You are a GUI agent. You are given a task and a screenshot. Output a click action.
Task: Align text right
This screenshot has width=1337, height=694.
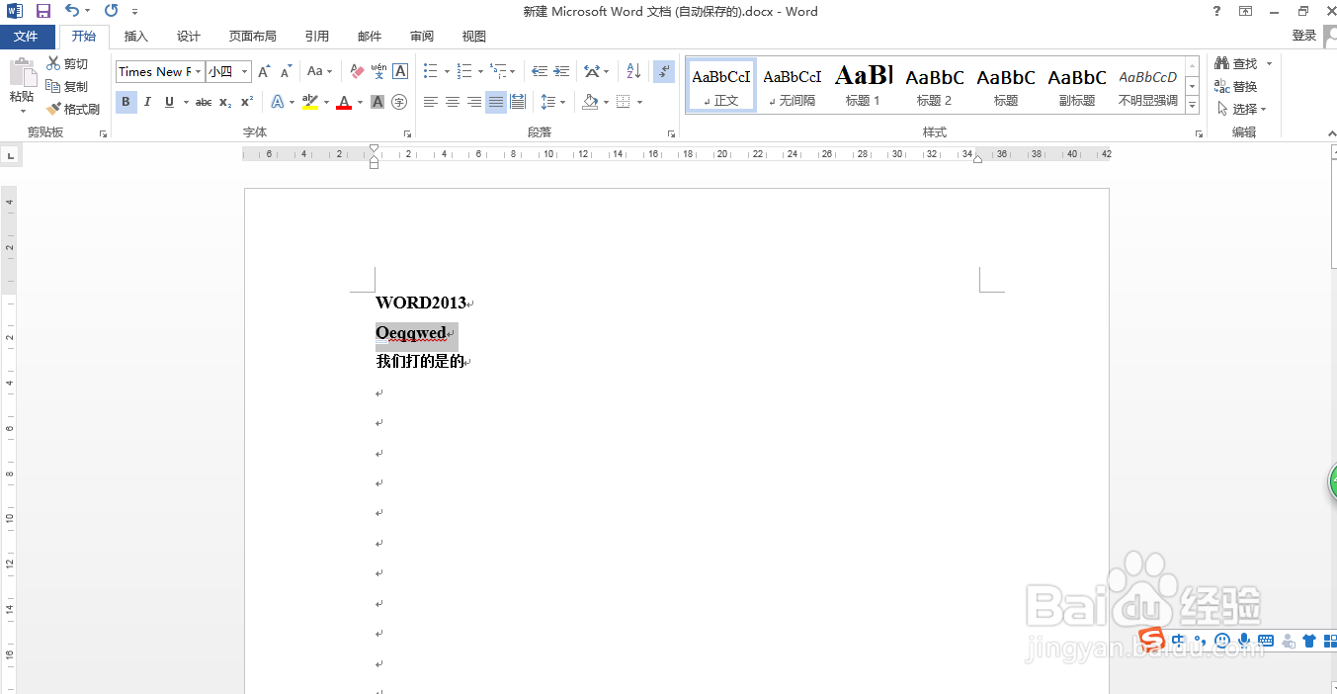point(474,102)
